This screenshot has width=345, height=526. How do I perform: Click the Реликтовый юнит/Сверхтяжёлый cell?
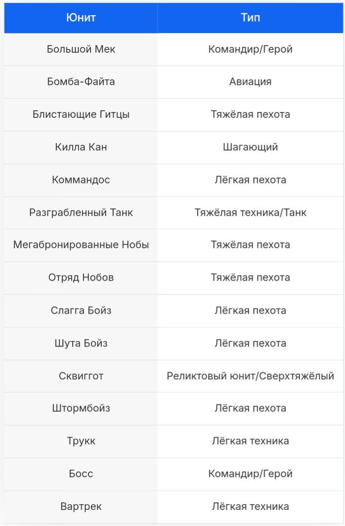coord(250,376)
